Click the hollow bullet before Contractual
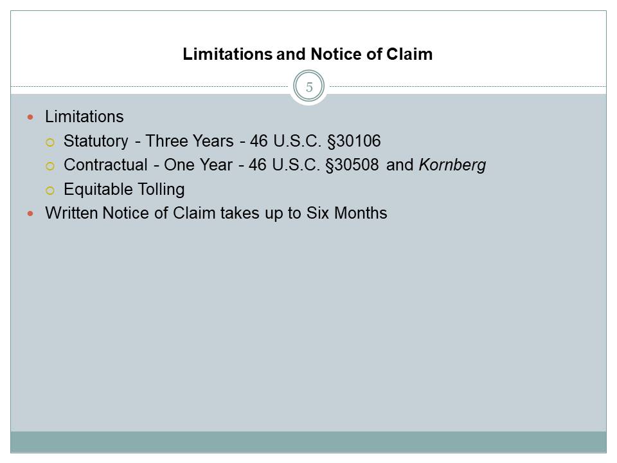Viewport: 617px width, 463px height. pyautogui.click(x=51, y=166)
